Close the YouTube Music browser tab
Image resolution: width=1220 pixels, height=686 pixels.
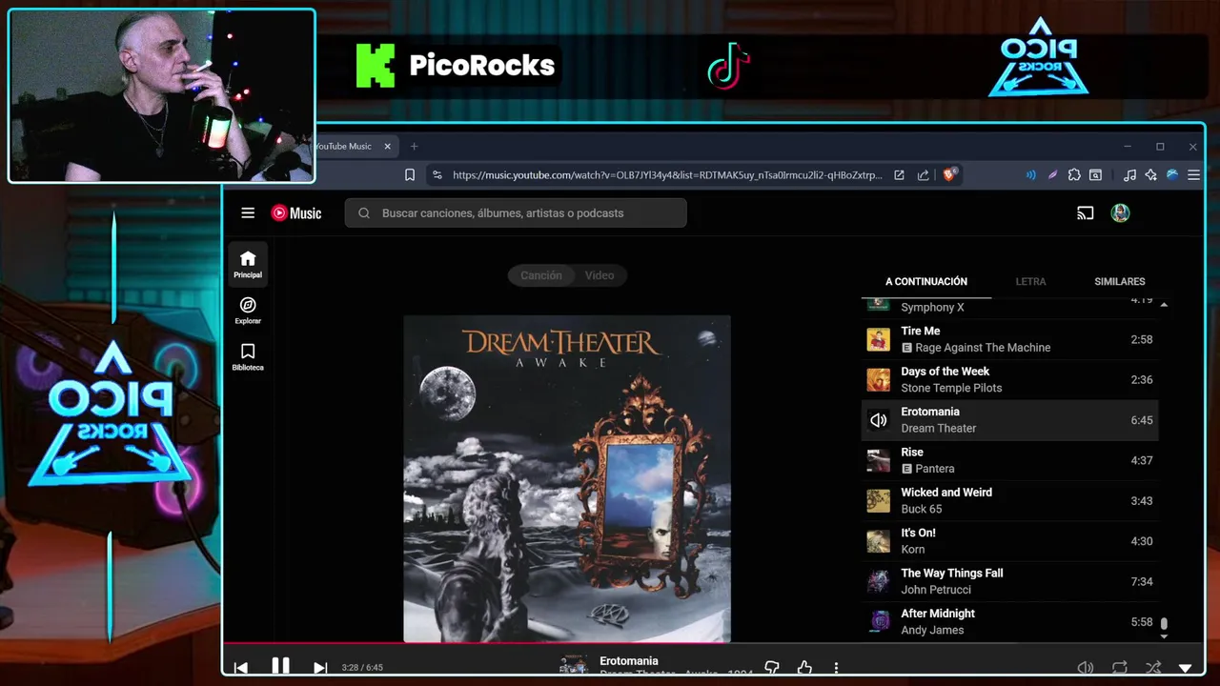click(x=388, y=147)
